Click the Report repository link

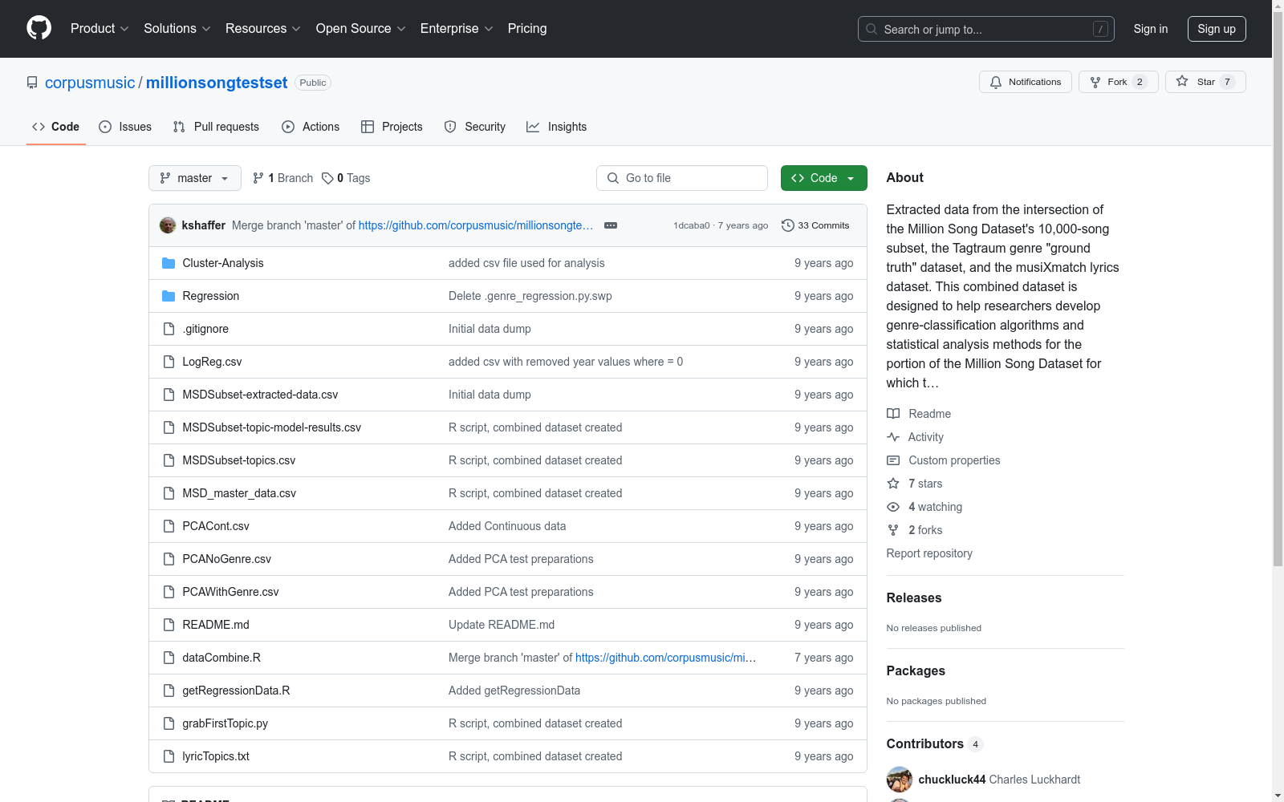(929, 553)
